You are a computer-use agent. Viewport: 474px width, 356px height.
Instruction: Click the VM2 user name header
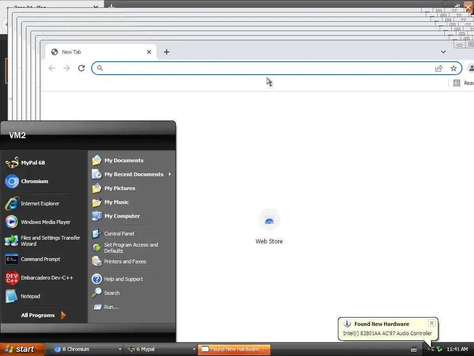click(17, 135)
